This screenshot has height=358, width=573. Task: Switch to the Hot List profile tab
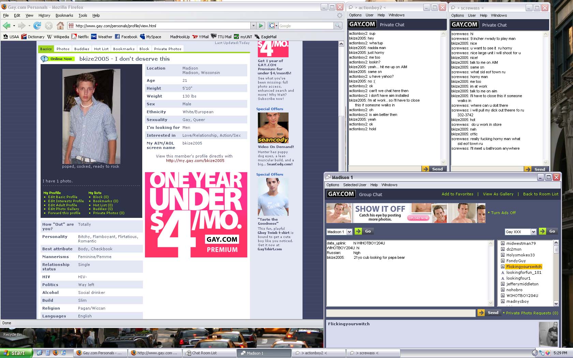point(101,49)
